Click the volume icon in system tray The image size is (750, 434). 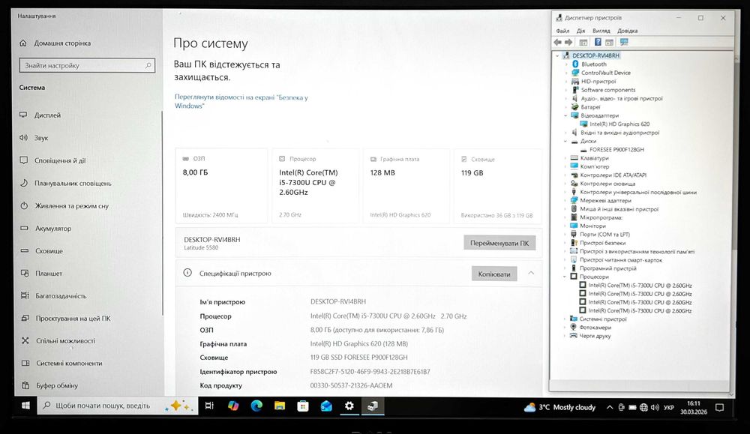click(655, 408)
